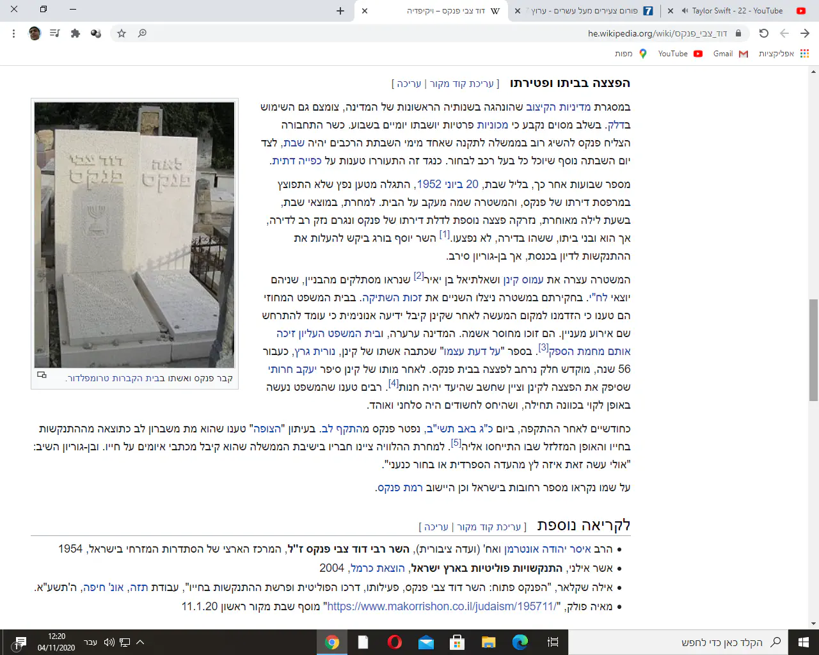Viewport: 819px width, 655px height.
Task: Toggle the keyboard language indicator in tray
Action: pos(90,642)
